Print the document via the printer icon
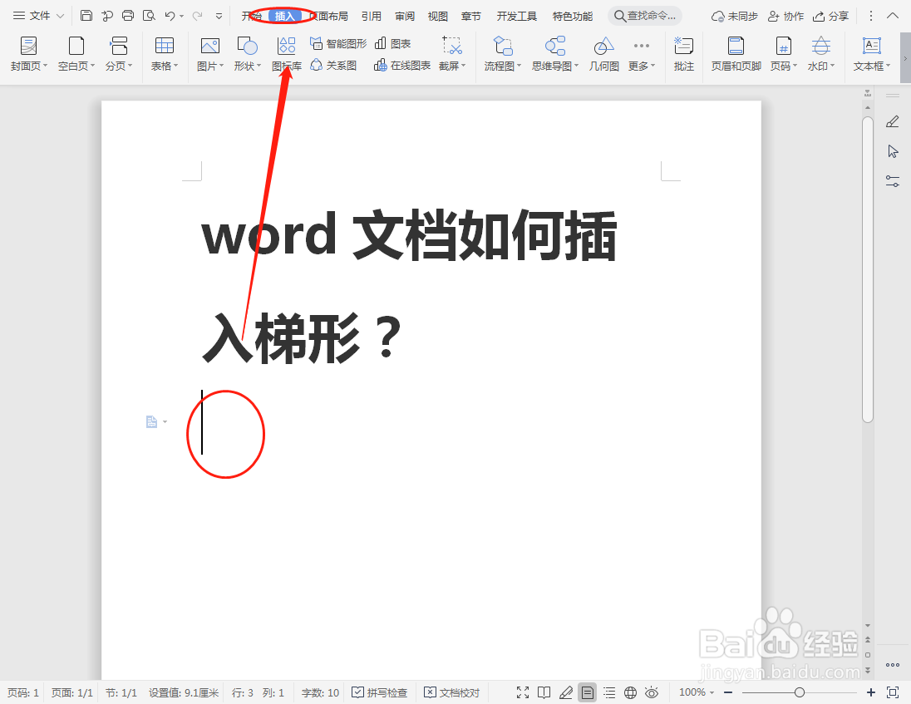 pyautogui.click(x=128, y=16)
